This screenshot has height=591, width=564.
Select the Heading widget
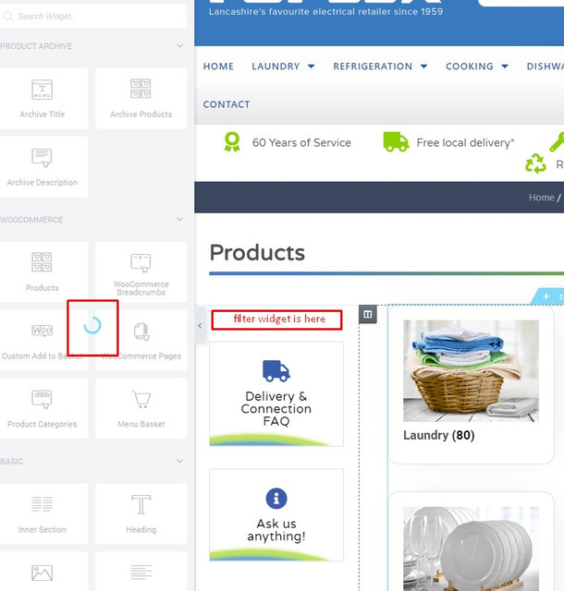[x=141, y=513]
